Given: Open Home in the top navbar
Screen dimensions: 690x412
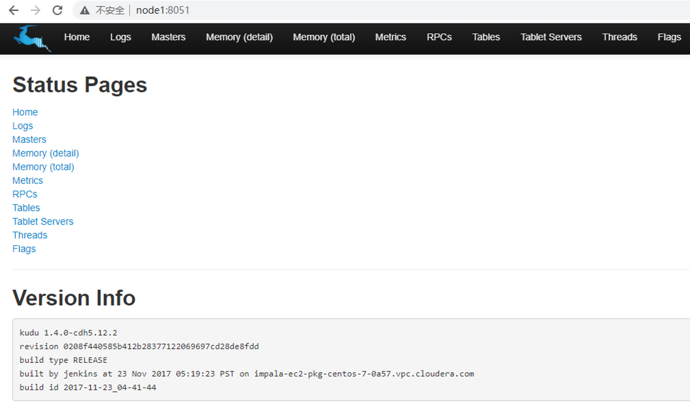Looking at the screenshot, I should tap(77, 37).
